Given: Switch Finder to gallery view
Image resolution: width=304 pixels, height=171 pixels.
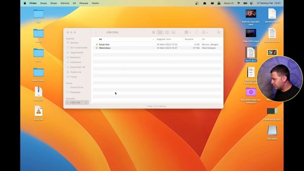Looking at the screenshot, I should coord(173,32).
